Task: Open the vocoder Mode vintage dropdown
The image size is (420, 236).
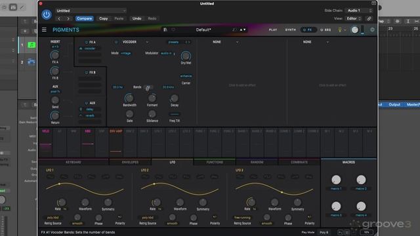Action: point(125,53)
